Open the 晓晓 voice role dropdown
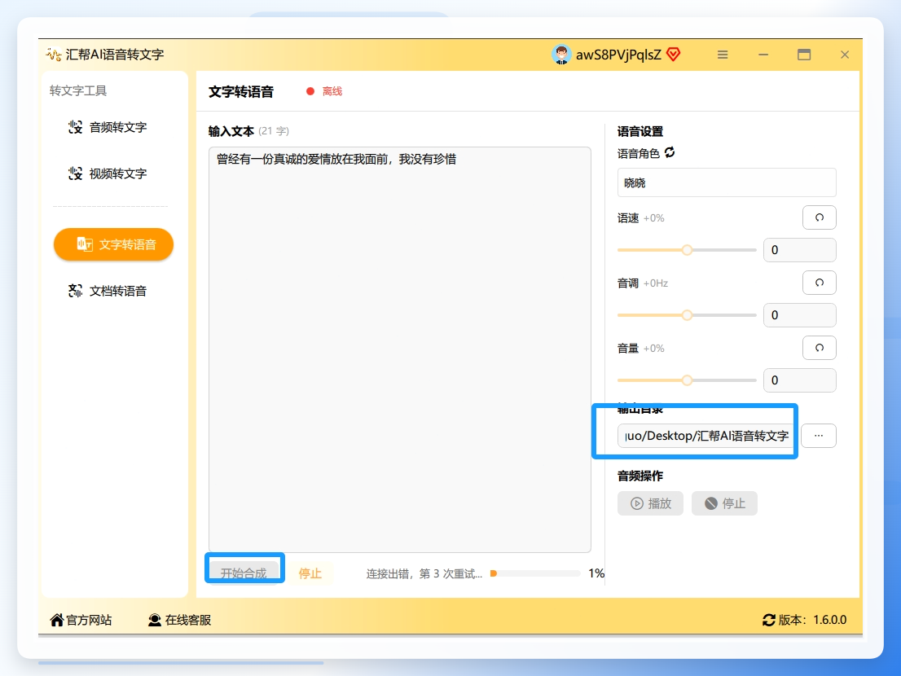The height and width of the screenshot is (676, 901). [727, 182]
